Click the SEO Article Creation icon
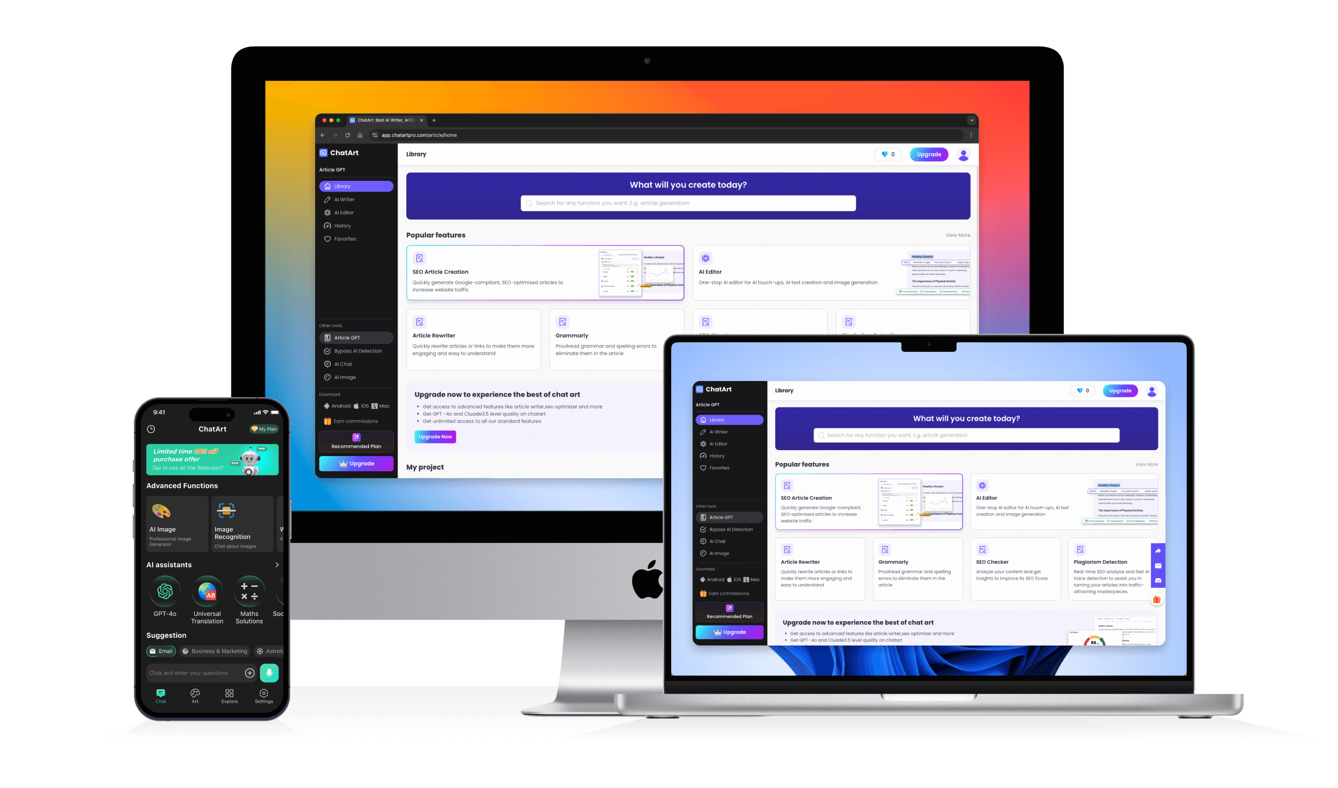Image resolution: width=1338 pixels, height=788 pixels. tap(419, 258)
